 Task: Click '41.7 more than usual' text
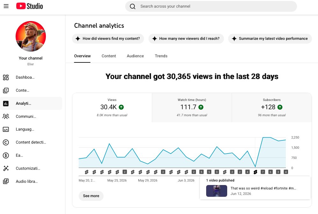(x=192, y=115)
